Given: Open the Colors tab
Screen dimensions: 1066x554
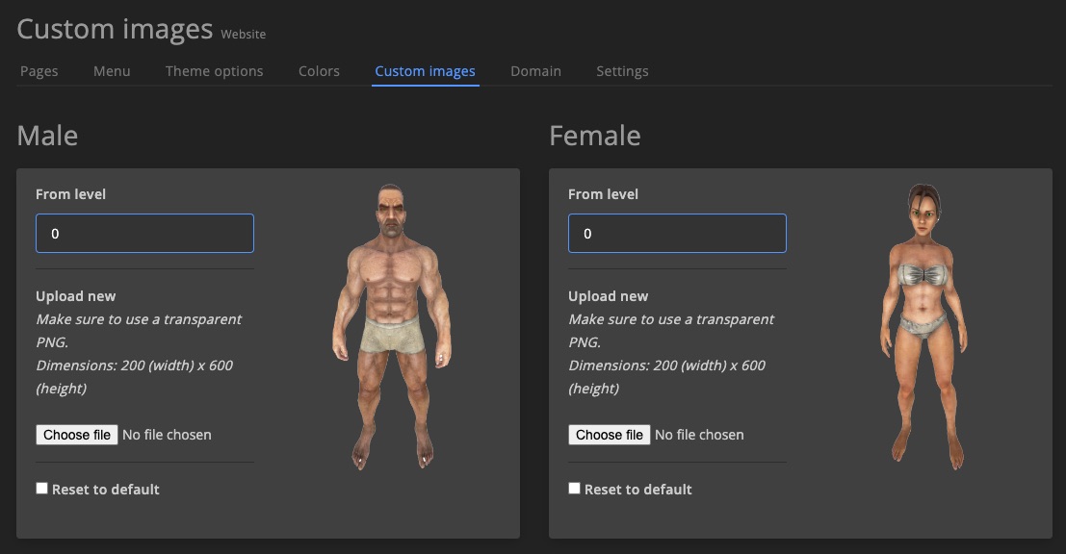Looking at the screenshot, I should pyautogui.click(x=319, y=70).
